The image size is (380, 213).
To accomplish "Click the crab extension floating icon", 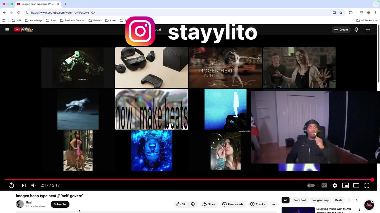I will coord(369,205).
